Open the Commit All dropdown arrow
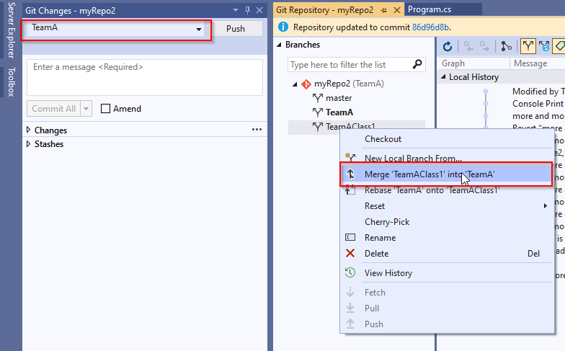This screenshot has width=565, height=351. coord(86,108)
